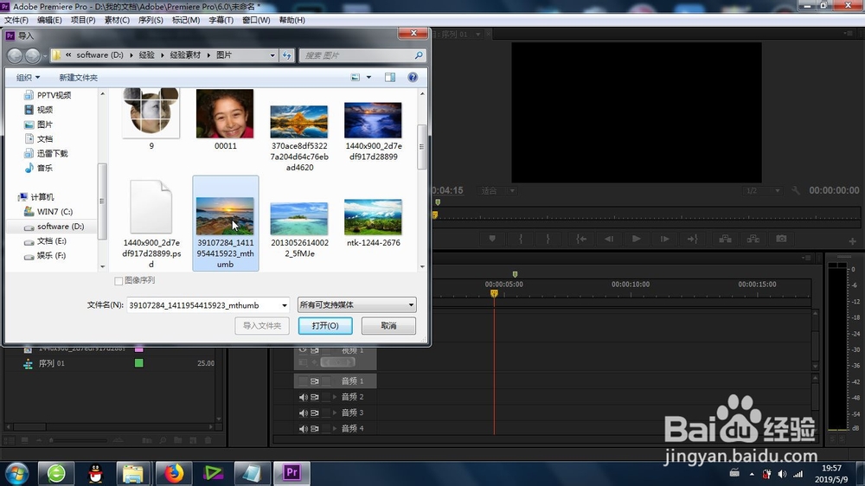Click the Clear trash icon in the Project panel

click(x=208, y=440)
